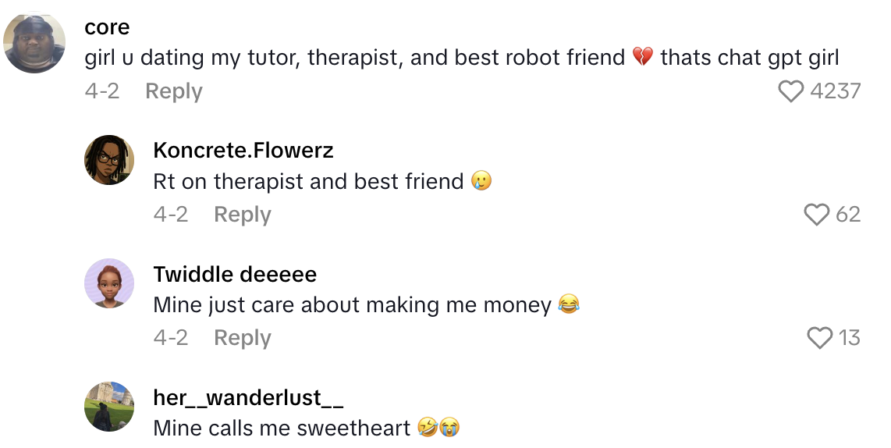Click the 4237 likes count
The image size is (891, 448).
pos(836,91)
